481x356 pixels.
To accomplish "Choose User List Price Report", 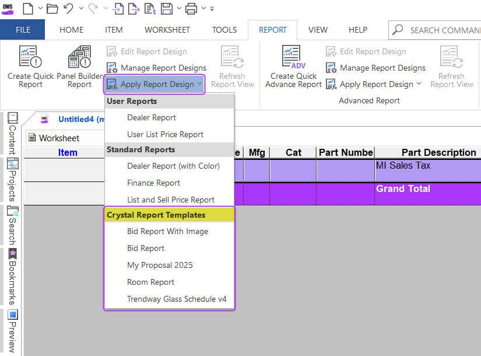I will pyautogui.click(x=169, y=134).
